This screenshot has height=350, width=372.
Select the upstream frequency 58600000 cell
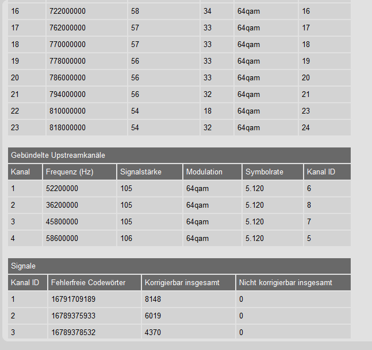click(62, 238)
